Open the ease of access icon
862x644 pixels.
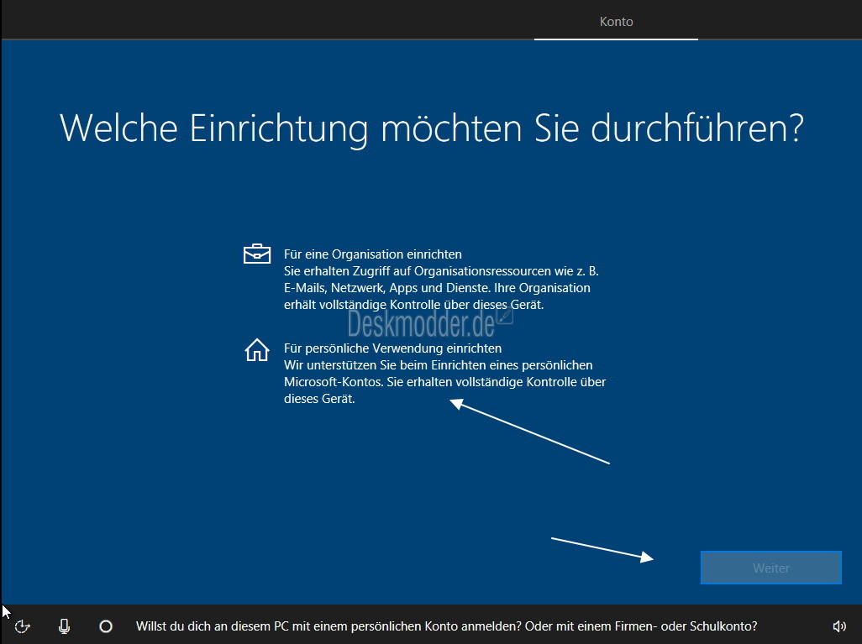pyautogui.click(x=22, y=626)
